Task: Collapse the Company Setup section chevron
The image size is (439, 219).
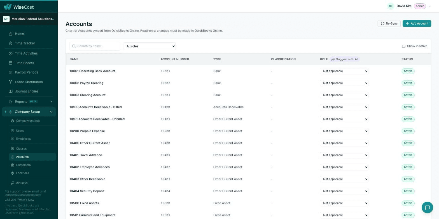Action: tap(51, 112)
